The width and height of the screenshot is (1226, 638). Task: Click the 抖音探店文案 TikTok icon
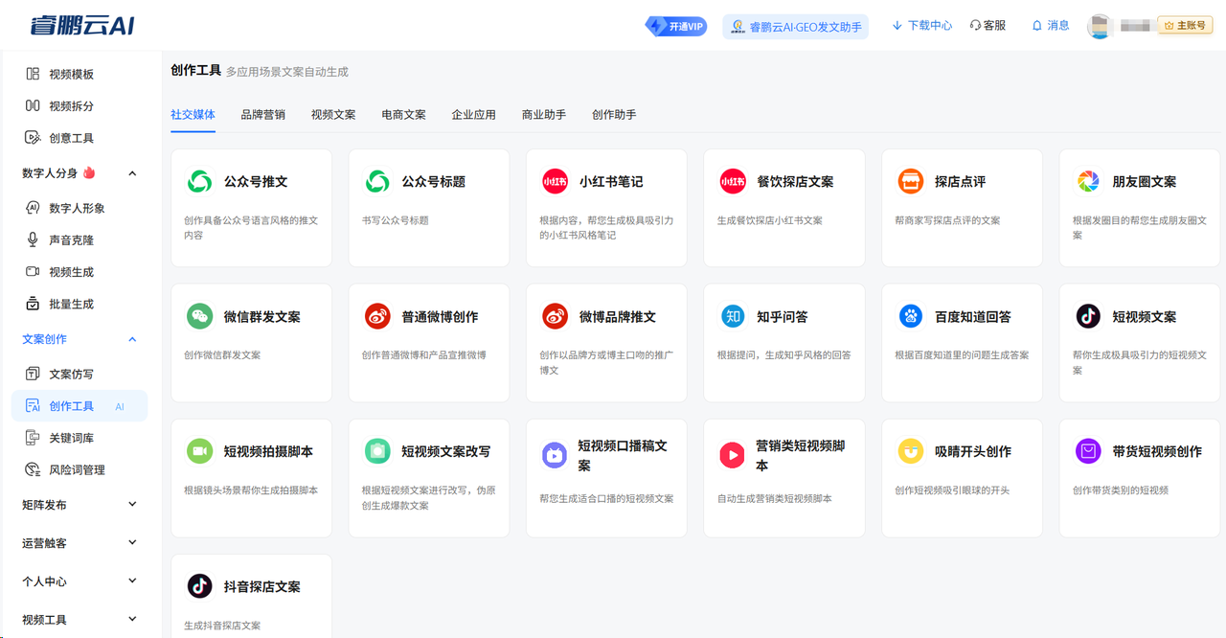tap(199, 586)
